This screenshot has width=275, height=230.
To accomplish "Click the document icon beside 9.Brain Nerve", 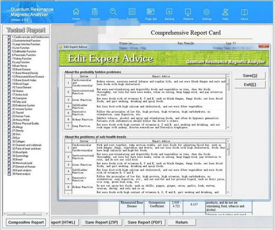I will [9, 66].
